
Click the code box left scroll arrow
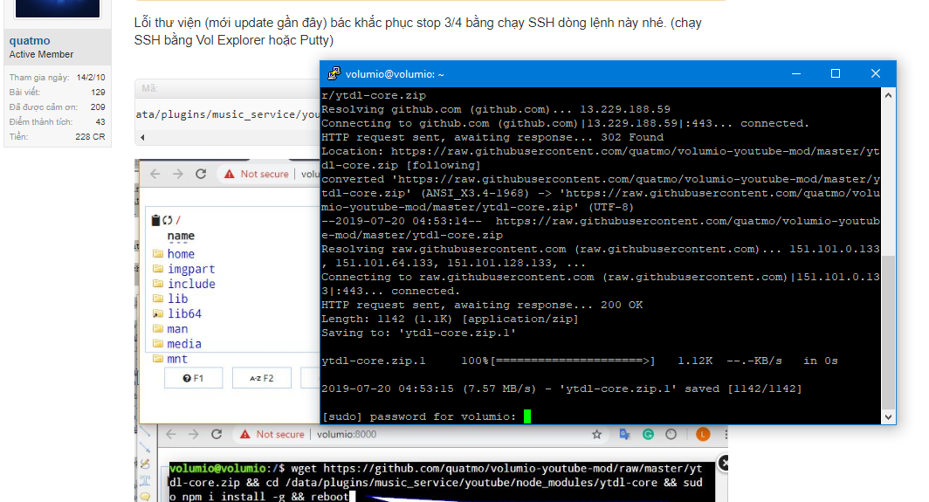click(x=142, y=137)
